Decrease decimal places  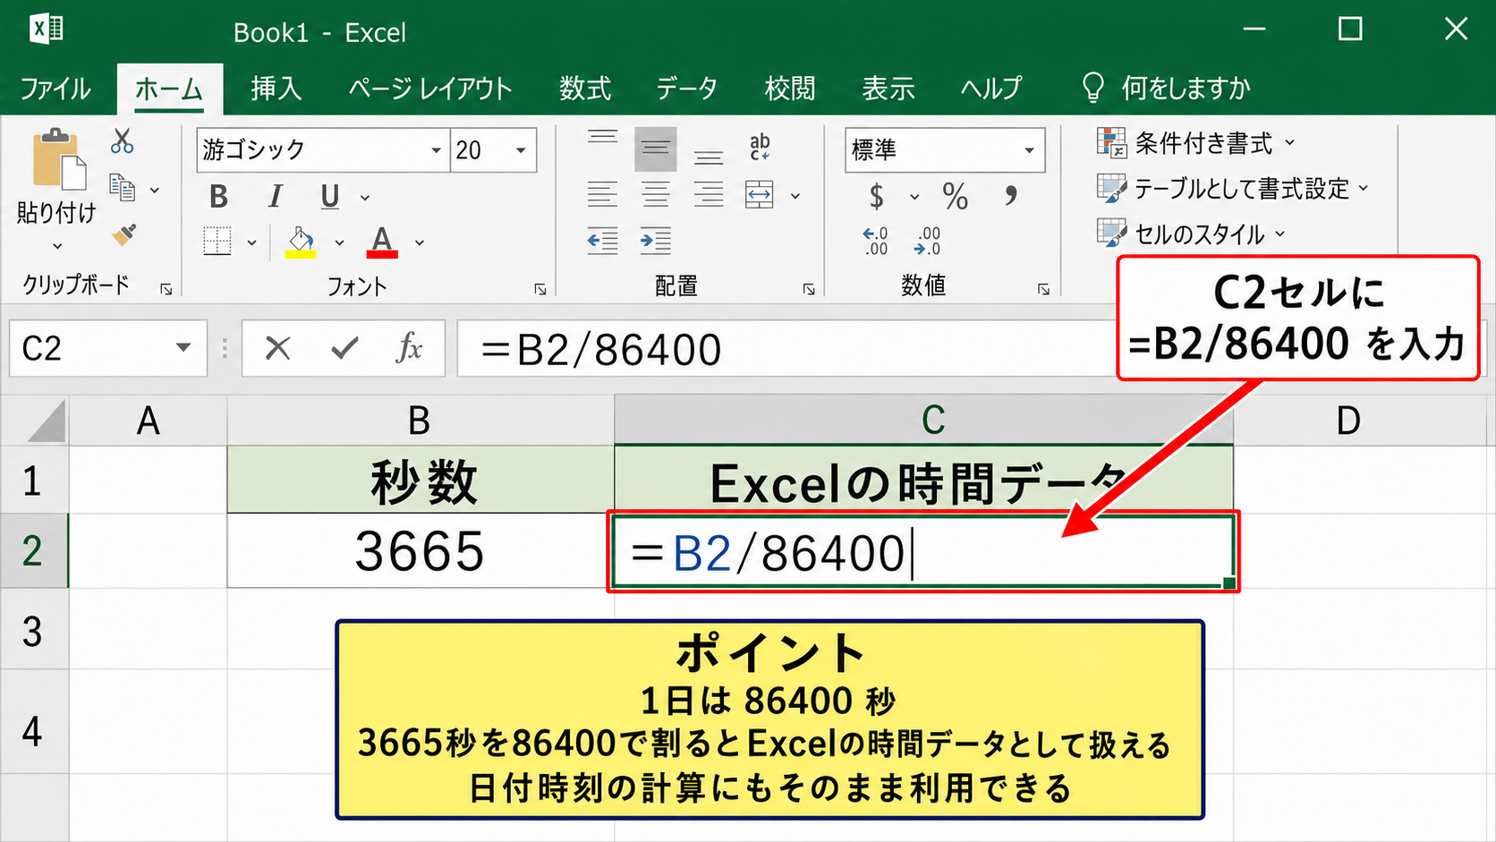click(x=928, y=241)
